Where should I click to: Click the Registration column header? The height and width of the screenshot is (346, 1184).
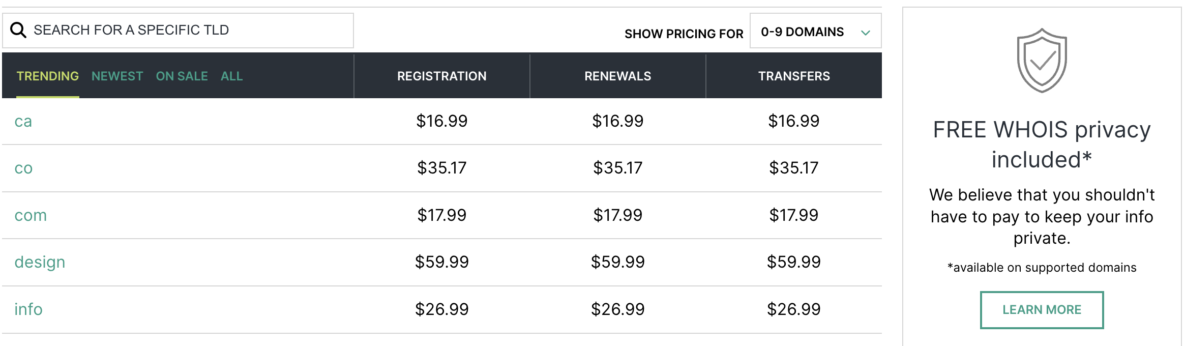(441, 76)
